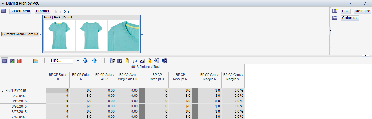Screen dimensions: 372x119
Task: Click the BP CP Avg Wkly Sales U header
Action: (x=128, y=80)
